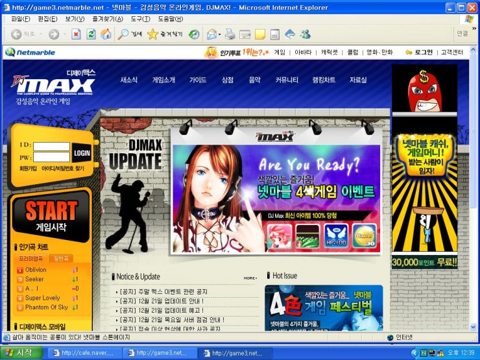Click MORE link next to Notice & Update

pos(250,278)
